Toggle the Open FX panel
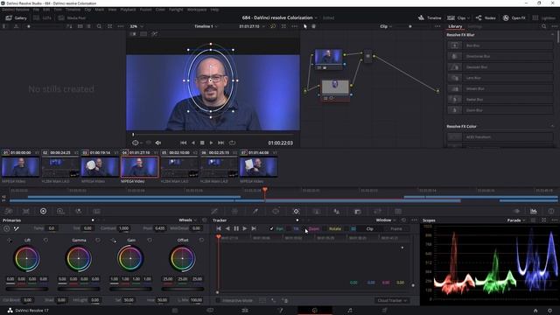The image size is (560, 315). (x=514, y=17)
